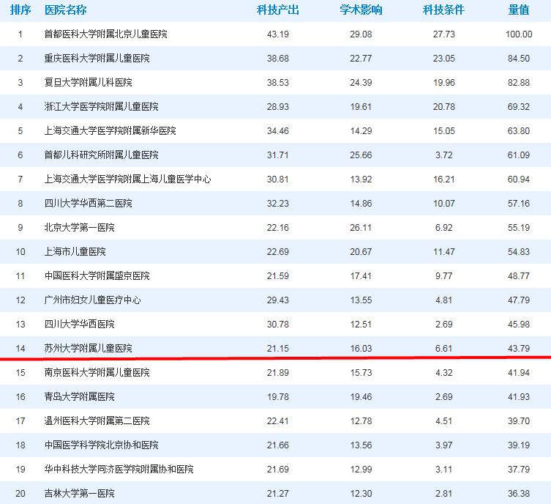Click the 100.00 score value

[519, 34]
